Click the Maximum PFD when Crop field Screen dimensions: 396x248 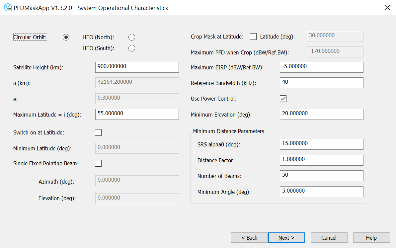click(x=335, y=52)
